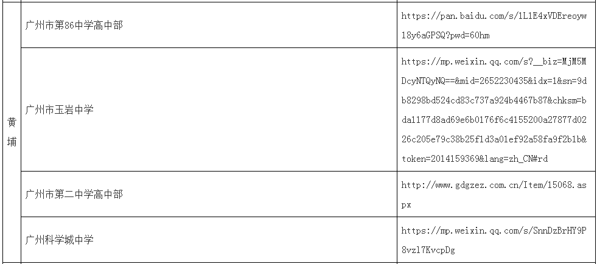This screenshot has width=597, height=264.
Task: Select the 广州市玉岩中学 school cell
Action: tap(59, 110)
